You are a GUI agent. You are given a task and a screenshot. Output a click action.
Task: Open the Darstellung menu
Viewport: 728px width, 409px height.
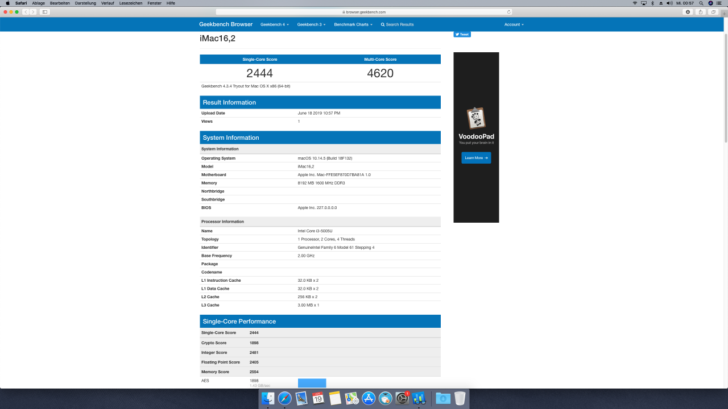tap(86, 3)
